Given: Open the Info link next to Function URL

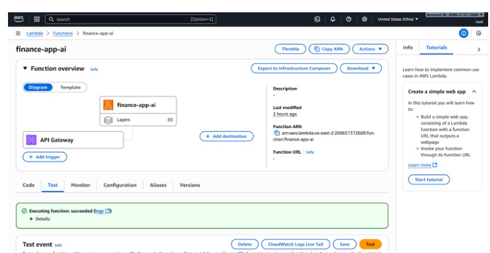Looking at the screenshot, I should (310, 152).
